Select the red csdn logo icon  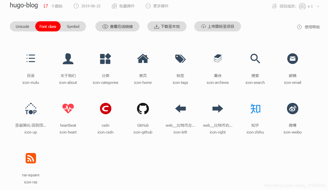pyautogui.click(x=106, y=108)
